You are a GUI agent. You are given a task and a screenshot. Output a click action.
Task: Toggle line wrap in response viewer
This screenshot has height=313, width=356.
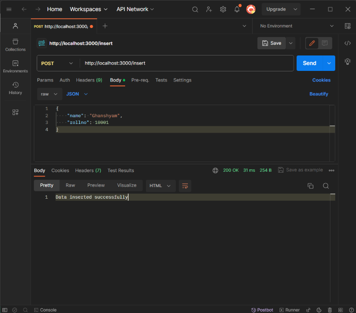point(185,186)
